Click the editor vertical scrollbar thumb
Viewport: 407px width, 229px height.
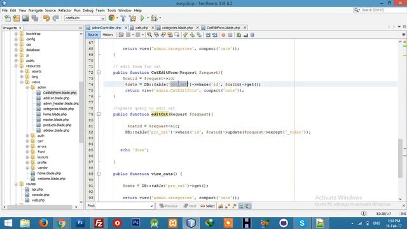[x=400, y=158]
